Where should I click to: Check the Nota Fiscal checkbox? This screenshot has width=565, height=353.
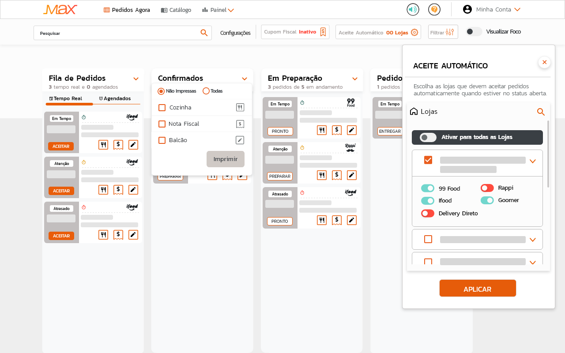click(162, 124)
